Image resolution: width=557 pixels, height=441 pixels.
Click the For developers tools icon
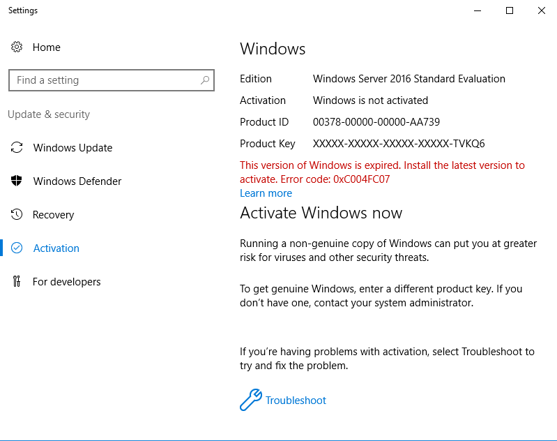(17, 281)
